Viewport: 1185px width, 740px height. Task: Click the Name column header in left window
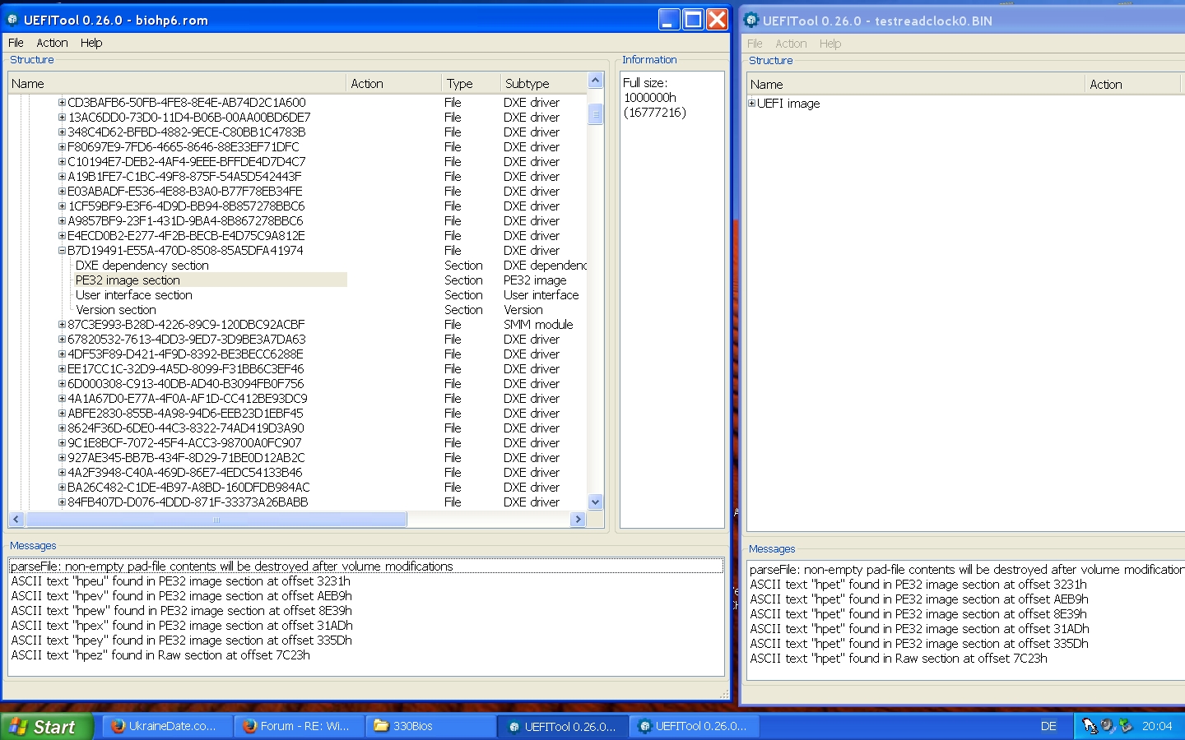point(177,83)
